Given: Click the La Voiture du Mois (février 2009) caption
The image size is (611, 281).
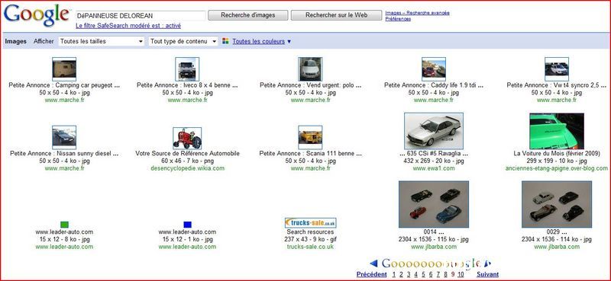Looking at the screenshot, I should (557, 154).
